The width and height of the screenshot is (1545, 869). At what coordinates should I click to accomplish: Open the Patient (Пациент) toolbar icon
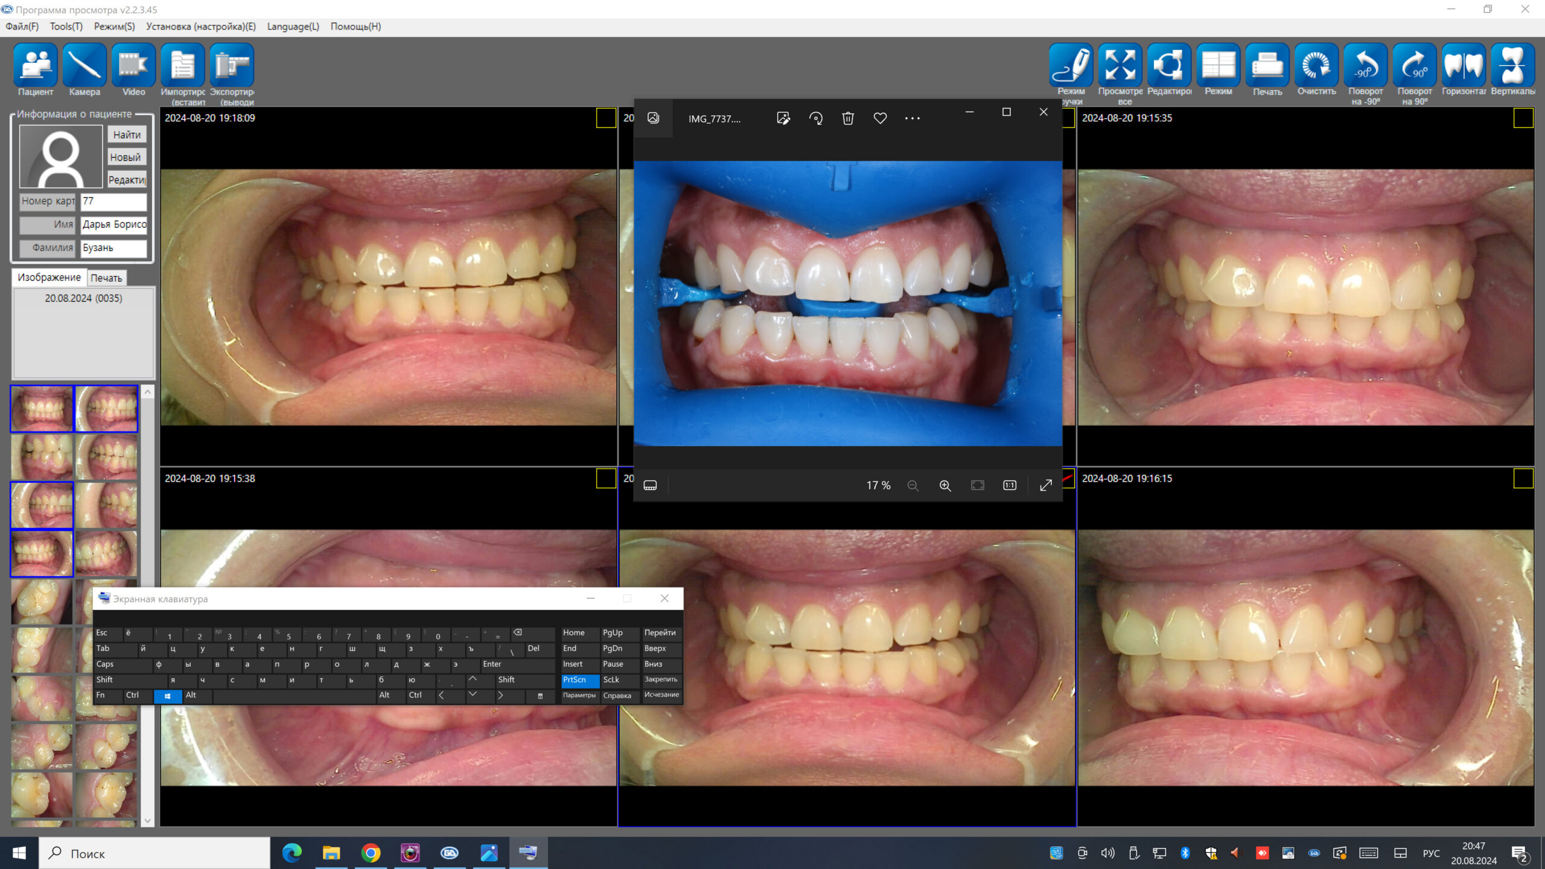click(35, 65)
